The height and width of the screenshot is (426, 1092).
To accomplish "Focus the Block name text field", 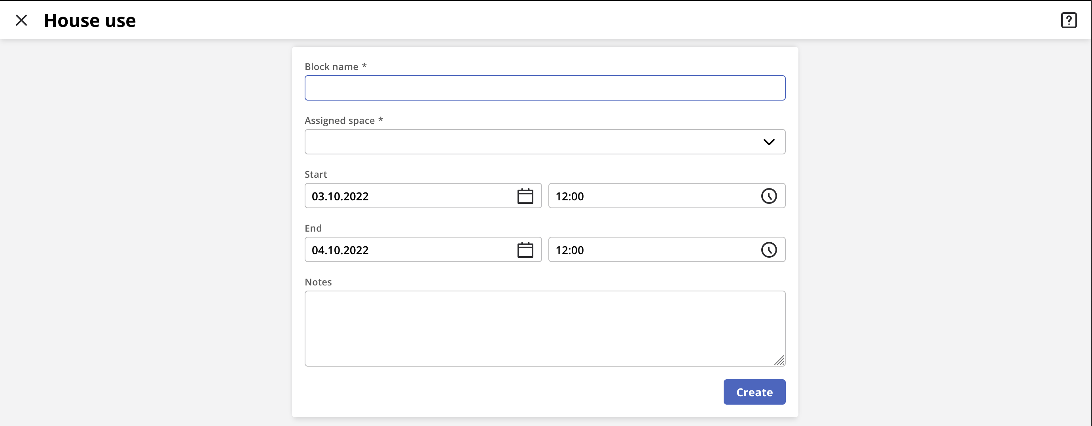I will coord(544,88).
